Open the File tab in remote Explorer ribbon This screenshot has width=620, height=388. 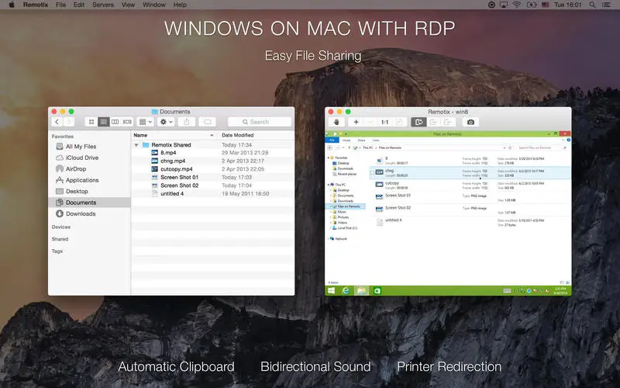(332, 140)
